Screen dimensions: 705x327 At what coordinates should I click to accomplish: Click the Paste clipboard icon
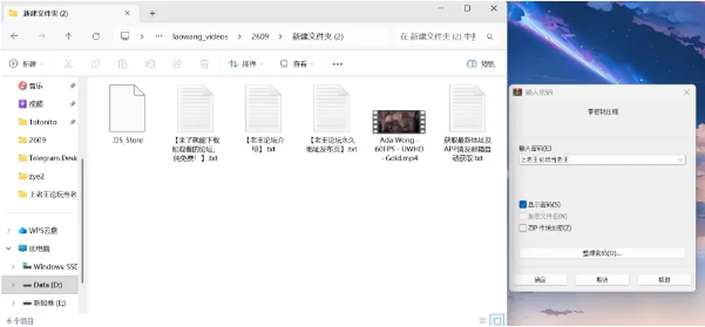tap(123, 65)
